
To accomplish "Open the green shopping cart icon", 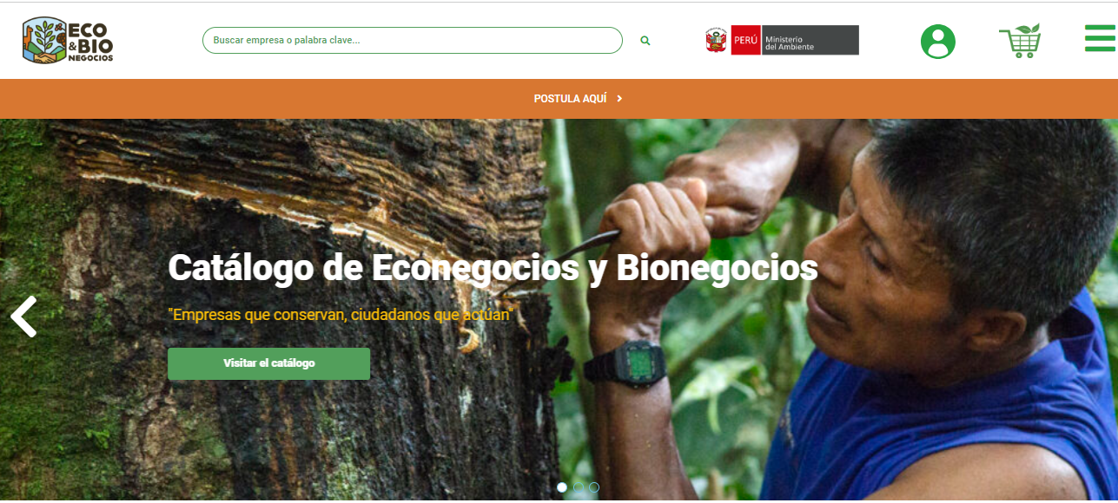I will [x=1020, y=41].
